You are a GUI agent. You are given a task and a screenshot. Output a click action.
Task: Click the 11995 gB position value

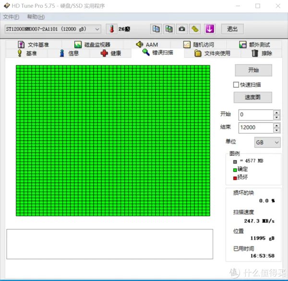(x=263, y=238)
